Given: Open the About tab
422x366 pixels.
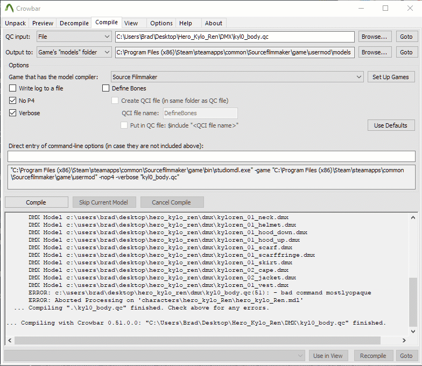Looking at the screenshot, I should coord(213,23).
